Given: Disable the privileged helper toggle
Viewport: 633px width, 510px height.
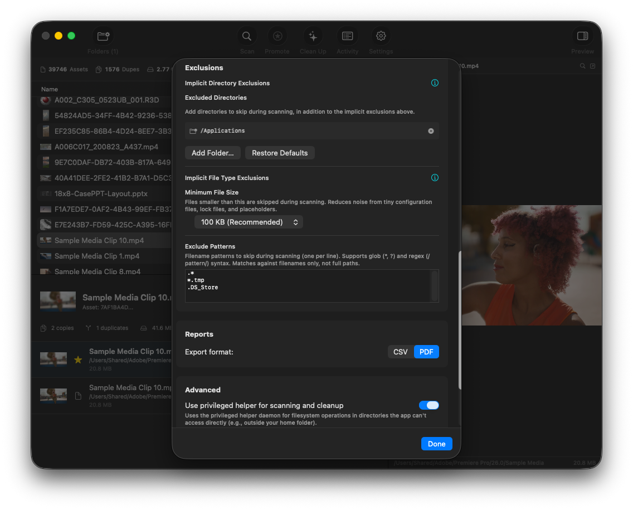Looking at the screenshot, I should pos(429,405).
